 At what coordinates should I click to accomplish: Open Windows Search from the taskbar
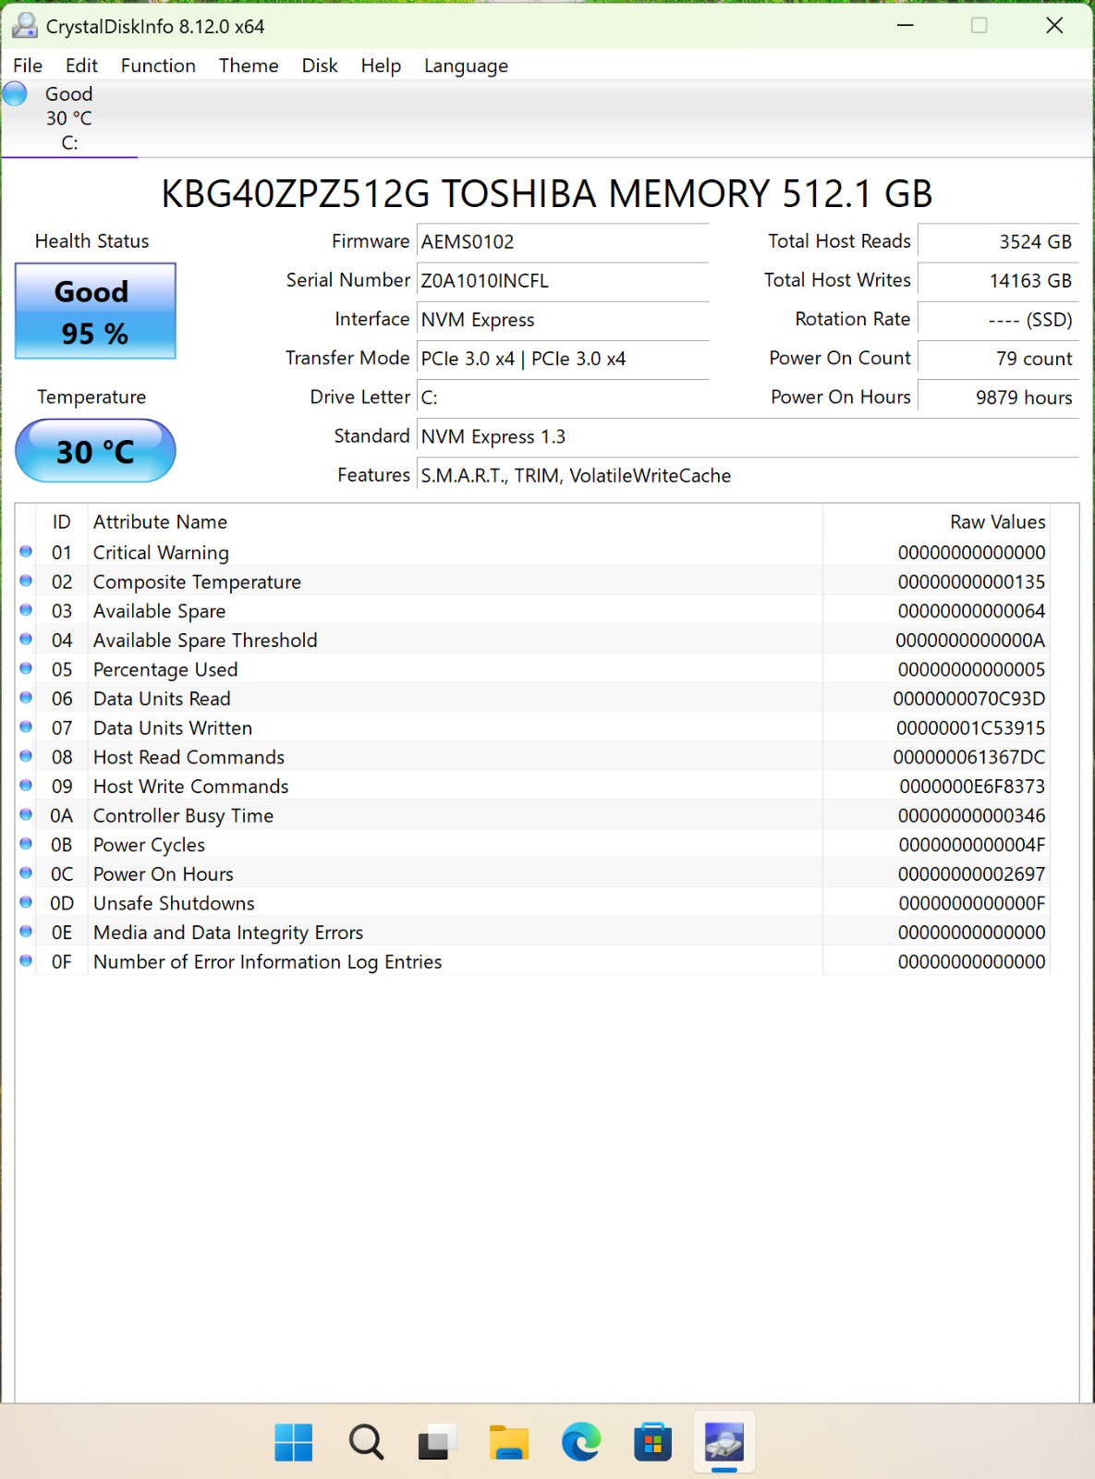(x=366, y=1442)
